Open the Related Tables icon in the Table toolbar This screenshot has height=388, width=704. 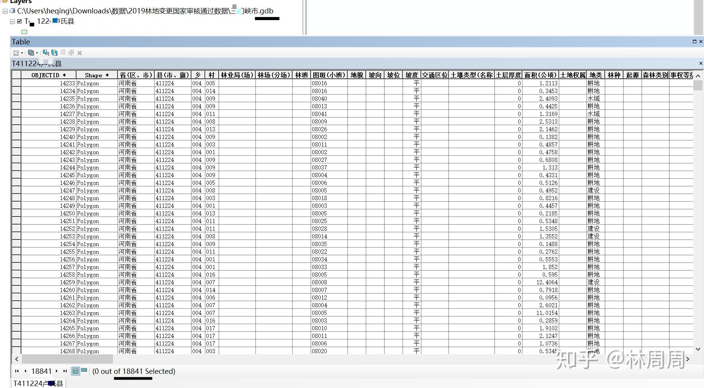click(x=31, y=53)
